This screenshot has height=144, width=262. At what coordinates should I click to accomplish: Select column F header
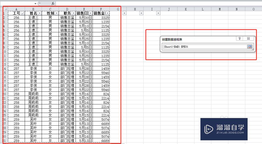point(101,9)
